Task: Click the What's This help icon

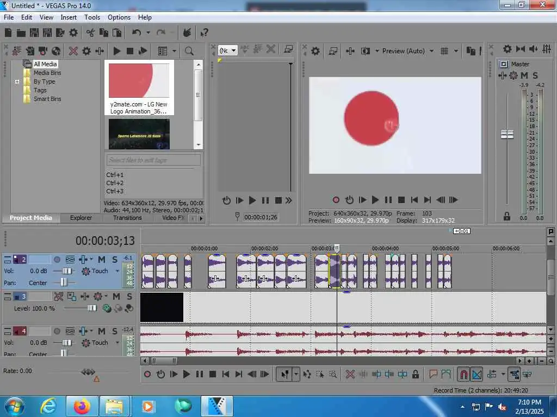Action: tap(205, 33)
